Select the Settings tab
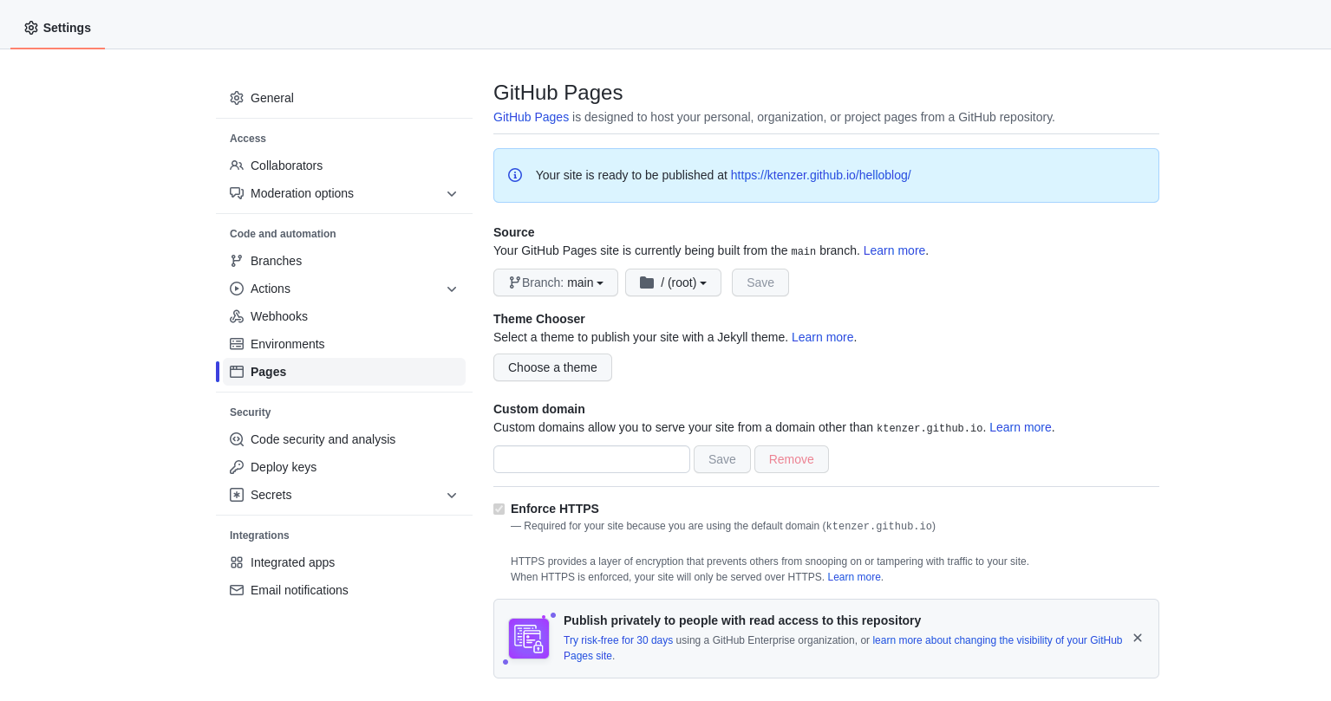 coord(57,28)
